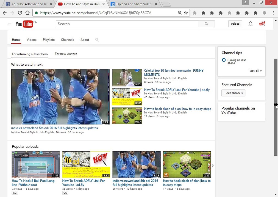Click the Chrome profile person icon

[245, 2]
